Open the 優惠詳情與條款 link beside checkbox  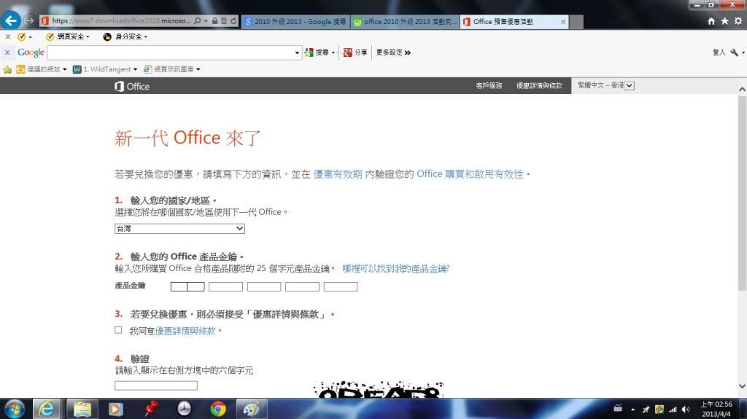(185, 331)
